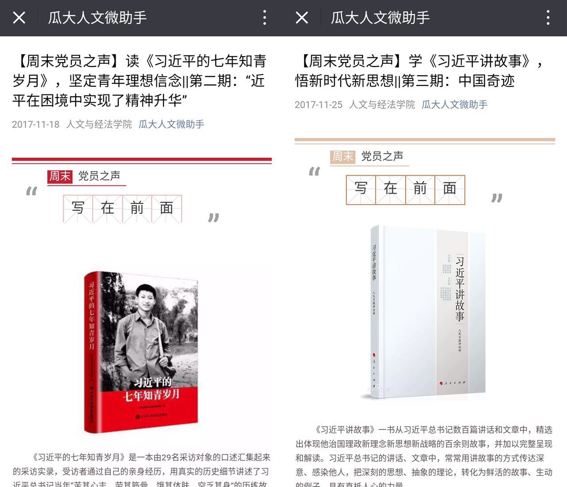Close the left article with X icon
The height and width of the screenshot is (487, 567).
(19, 18)
